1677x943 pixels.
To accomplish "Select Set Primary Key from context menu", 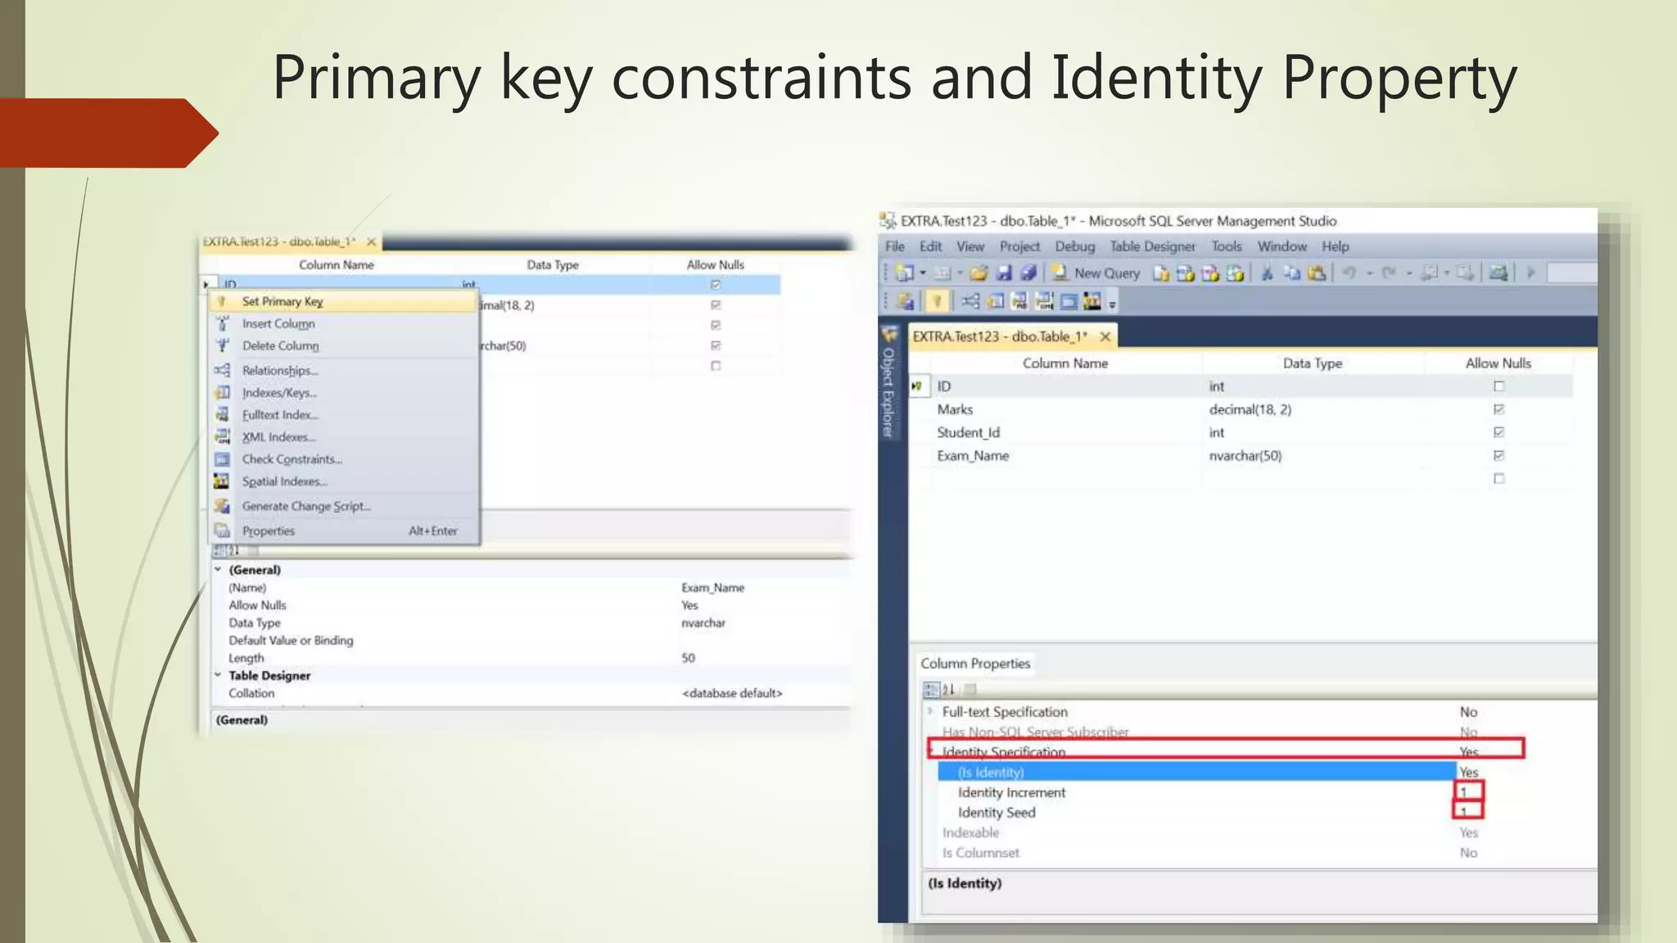I will click(x=343, y=301).
